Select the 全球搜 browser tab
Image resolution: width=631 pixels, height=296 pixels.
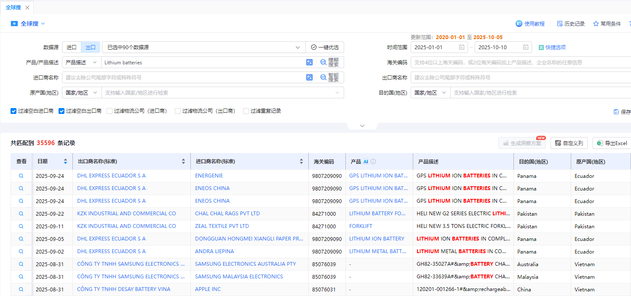pyautogui.click(x=14, y=7)
